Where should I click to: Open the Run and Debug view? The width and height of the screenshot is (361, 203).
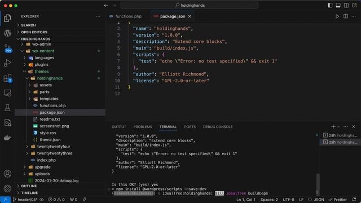7,63
